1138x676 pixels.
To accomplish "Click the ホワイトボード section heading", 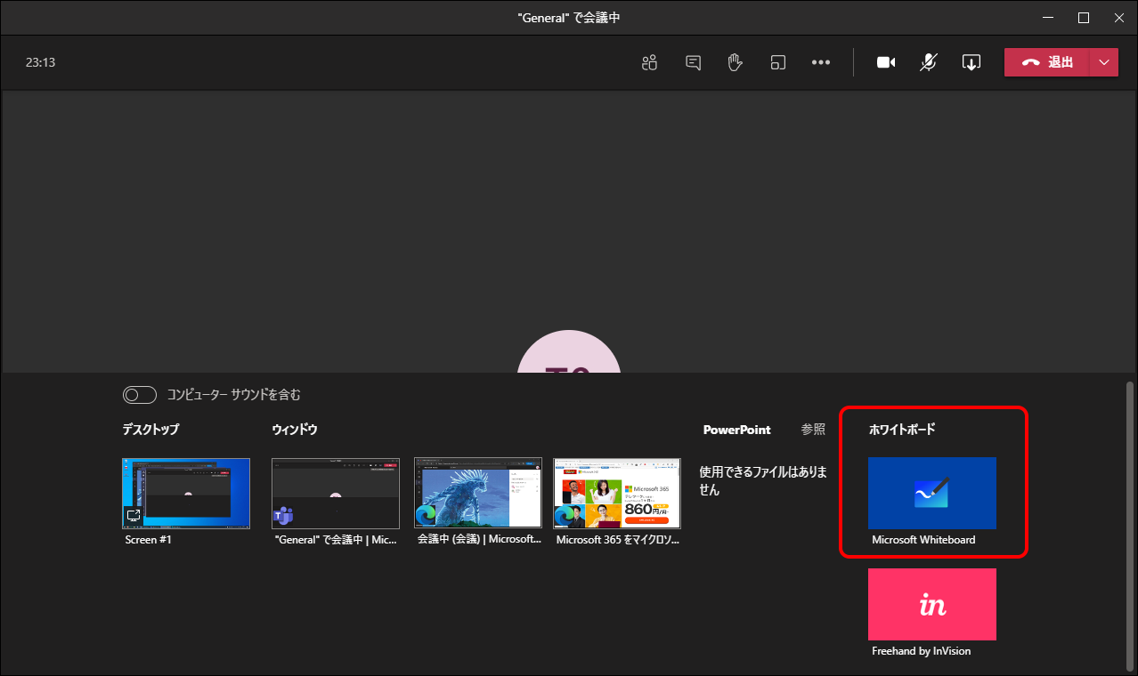I will click(x=902, y=430).
